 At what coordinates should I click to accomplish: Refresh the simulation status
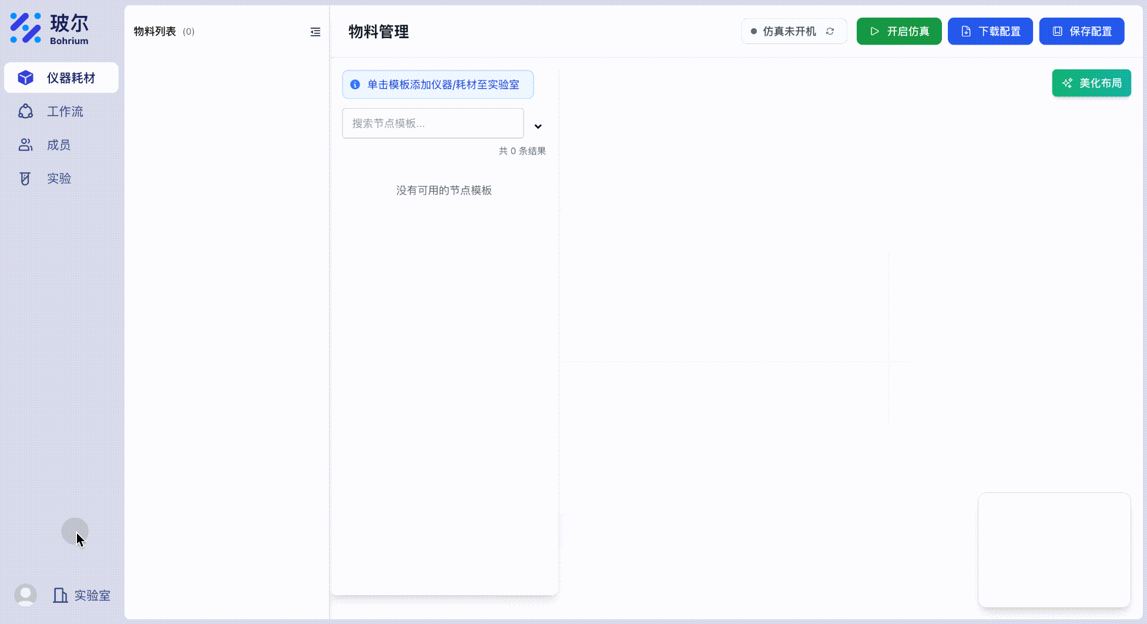[830, 31]
